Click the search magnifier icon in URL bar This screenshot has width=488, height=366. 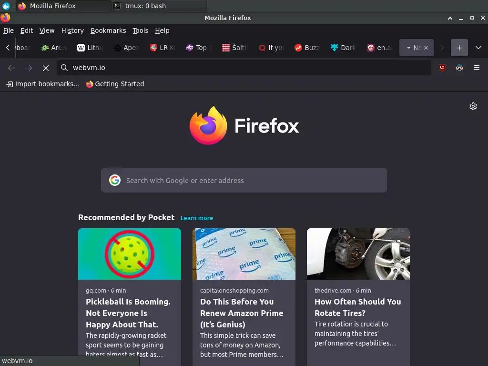click(64, 68)
